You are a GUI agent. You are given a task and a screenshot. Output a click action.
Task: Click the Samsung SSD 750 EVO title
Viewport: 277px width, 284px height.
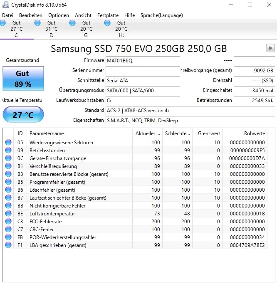point(138,49)
